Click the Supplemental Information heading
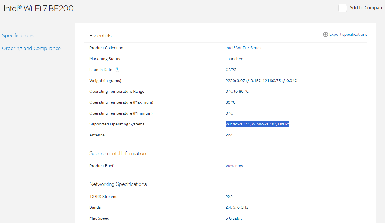The height and width of the screenshot is (223, 385). coord(118,153)
